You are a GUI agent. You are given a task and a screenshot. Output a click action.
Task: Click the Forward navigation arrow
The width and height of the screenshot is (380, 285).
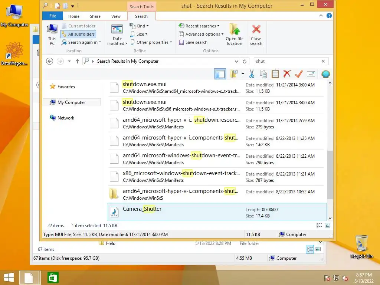point(60,61)
